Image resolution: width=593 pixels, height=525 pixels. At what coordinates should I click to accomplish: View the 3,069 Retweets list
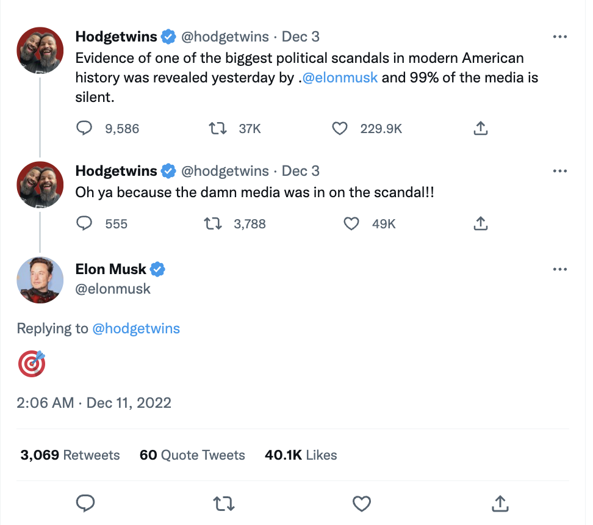[69, 455]
